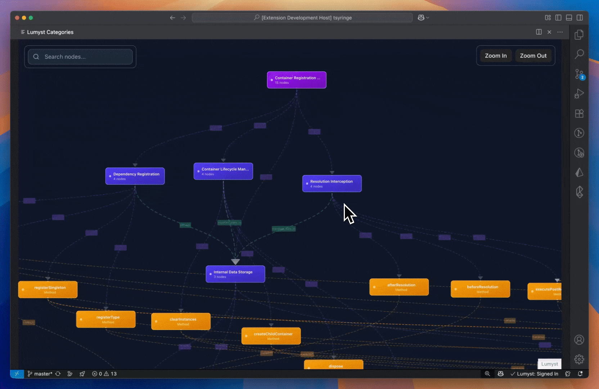This screenshot has width=599, height=389.
Task: Toggle the secondary side bar
Action: (x=580, y=18)
